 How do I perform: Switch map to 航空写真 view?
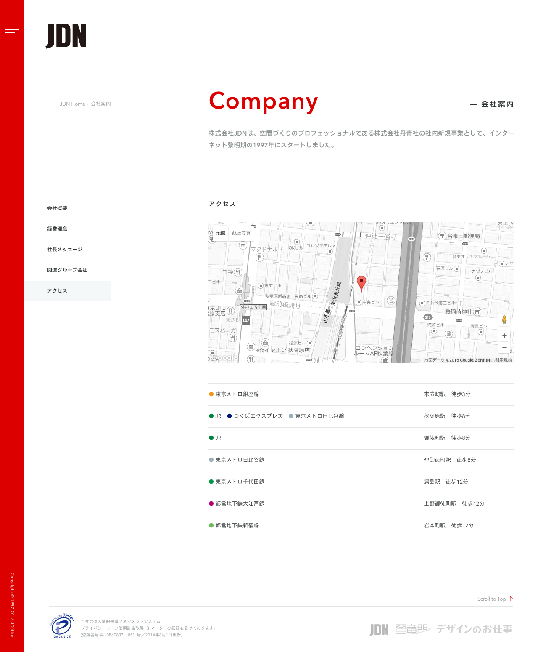[241, 233]
